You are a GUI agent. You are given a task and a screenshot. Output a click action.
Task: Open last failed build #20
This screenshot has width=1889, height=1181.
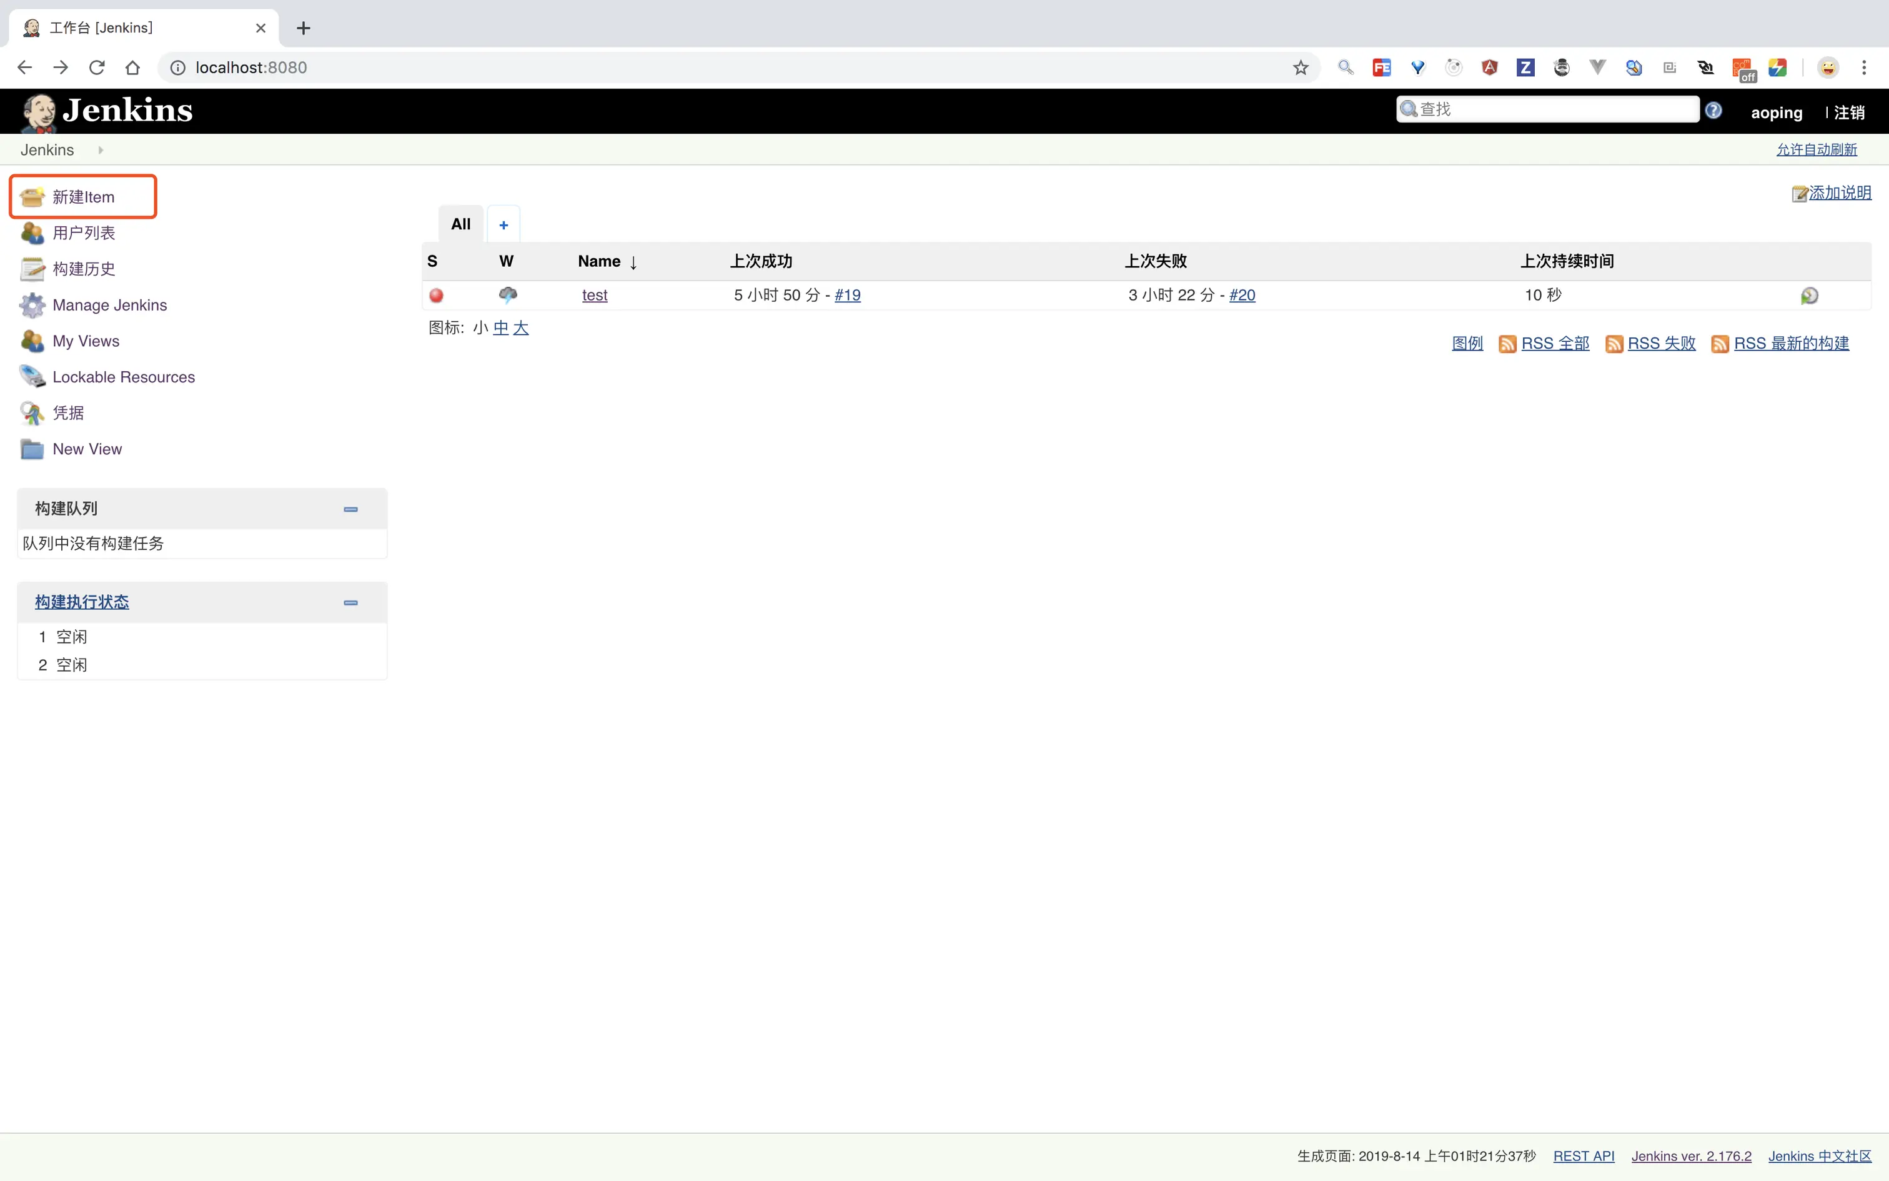(x=1241, y=295)
